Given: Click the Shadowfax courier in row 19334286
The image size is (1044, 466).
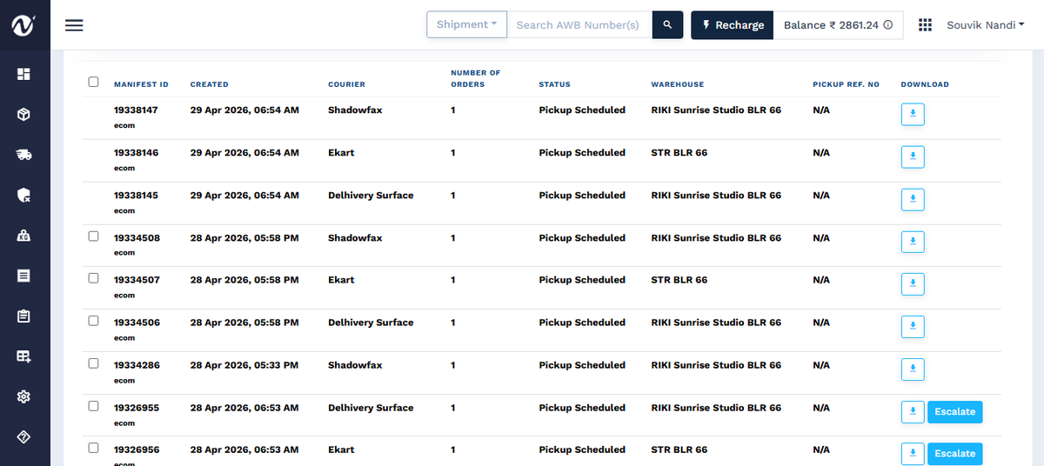Looking at the screenshot, I should [x=355, y=365].
